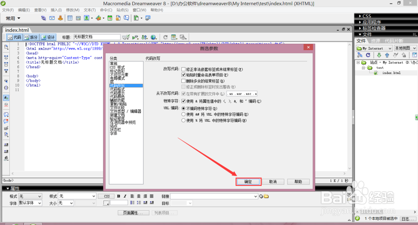Click the Refresh icon in Files panel
The image size is (418, 225).
(368, 55)
